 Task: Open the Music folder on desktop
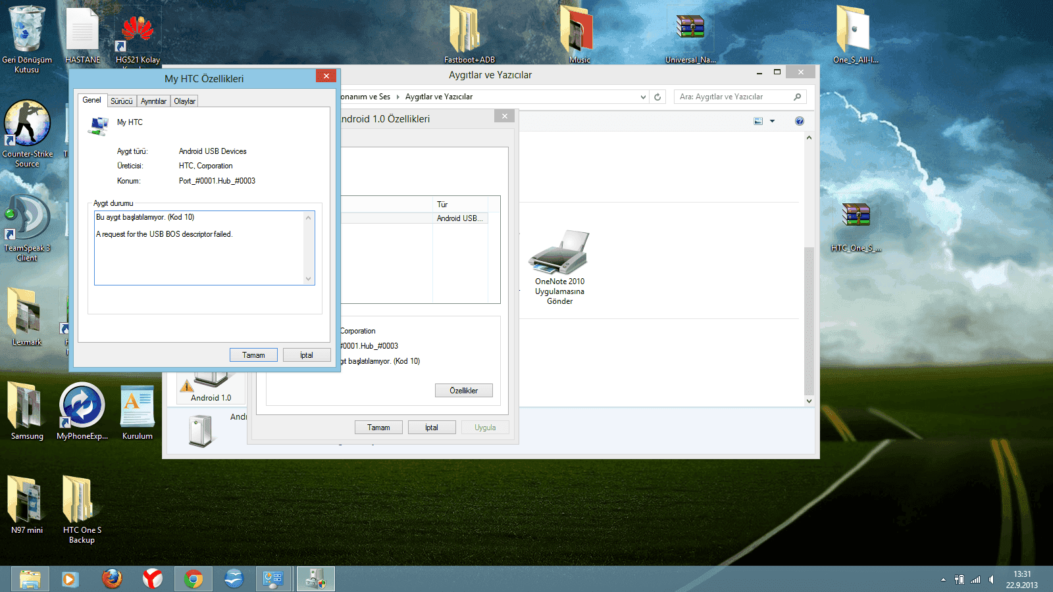click(579, 34)
